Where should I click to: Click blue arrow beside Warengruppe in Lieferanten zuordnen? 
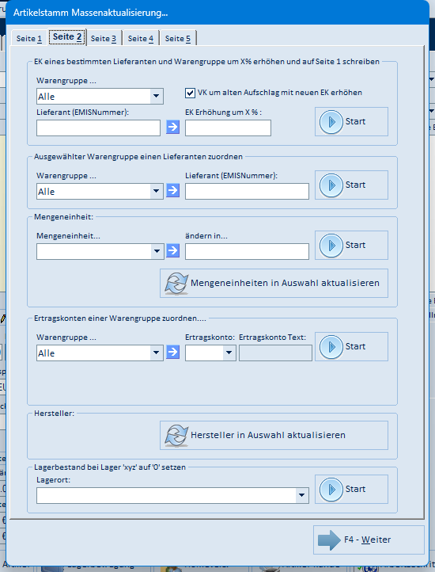click(173, 190)
